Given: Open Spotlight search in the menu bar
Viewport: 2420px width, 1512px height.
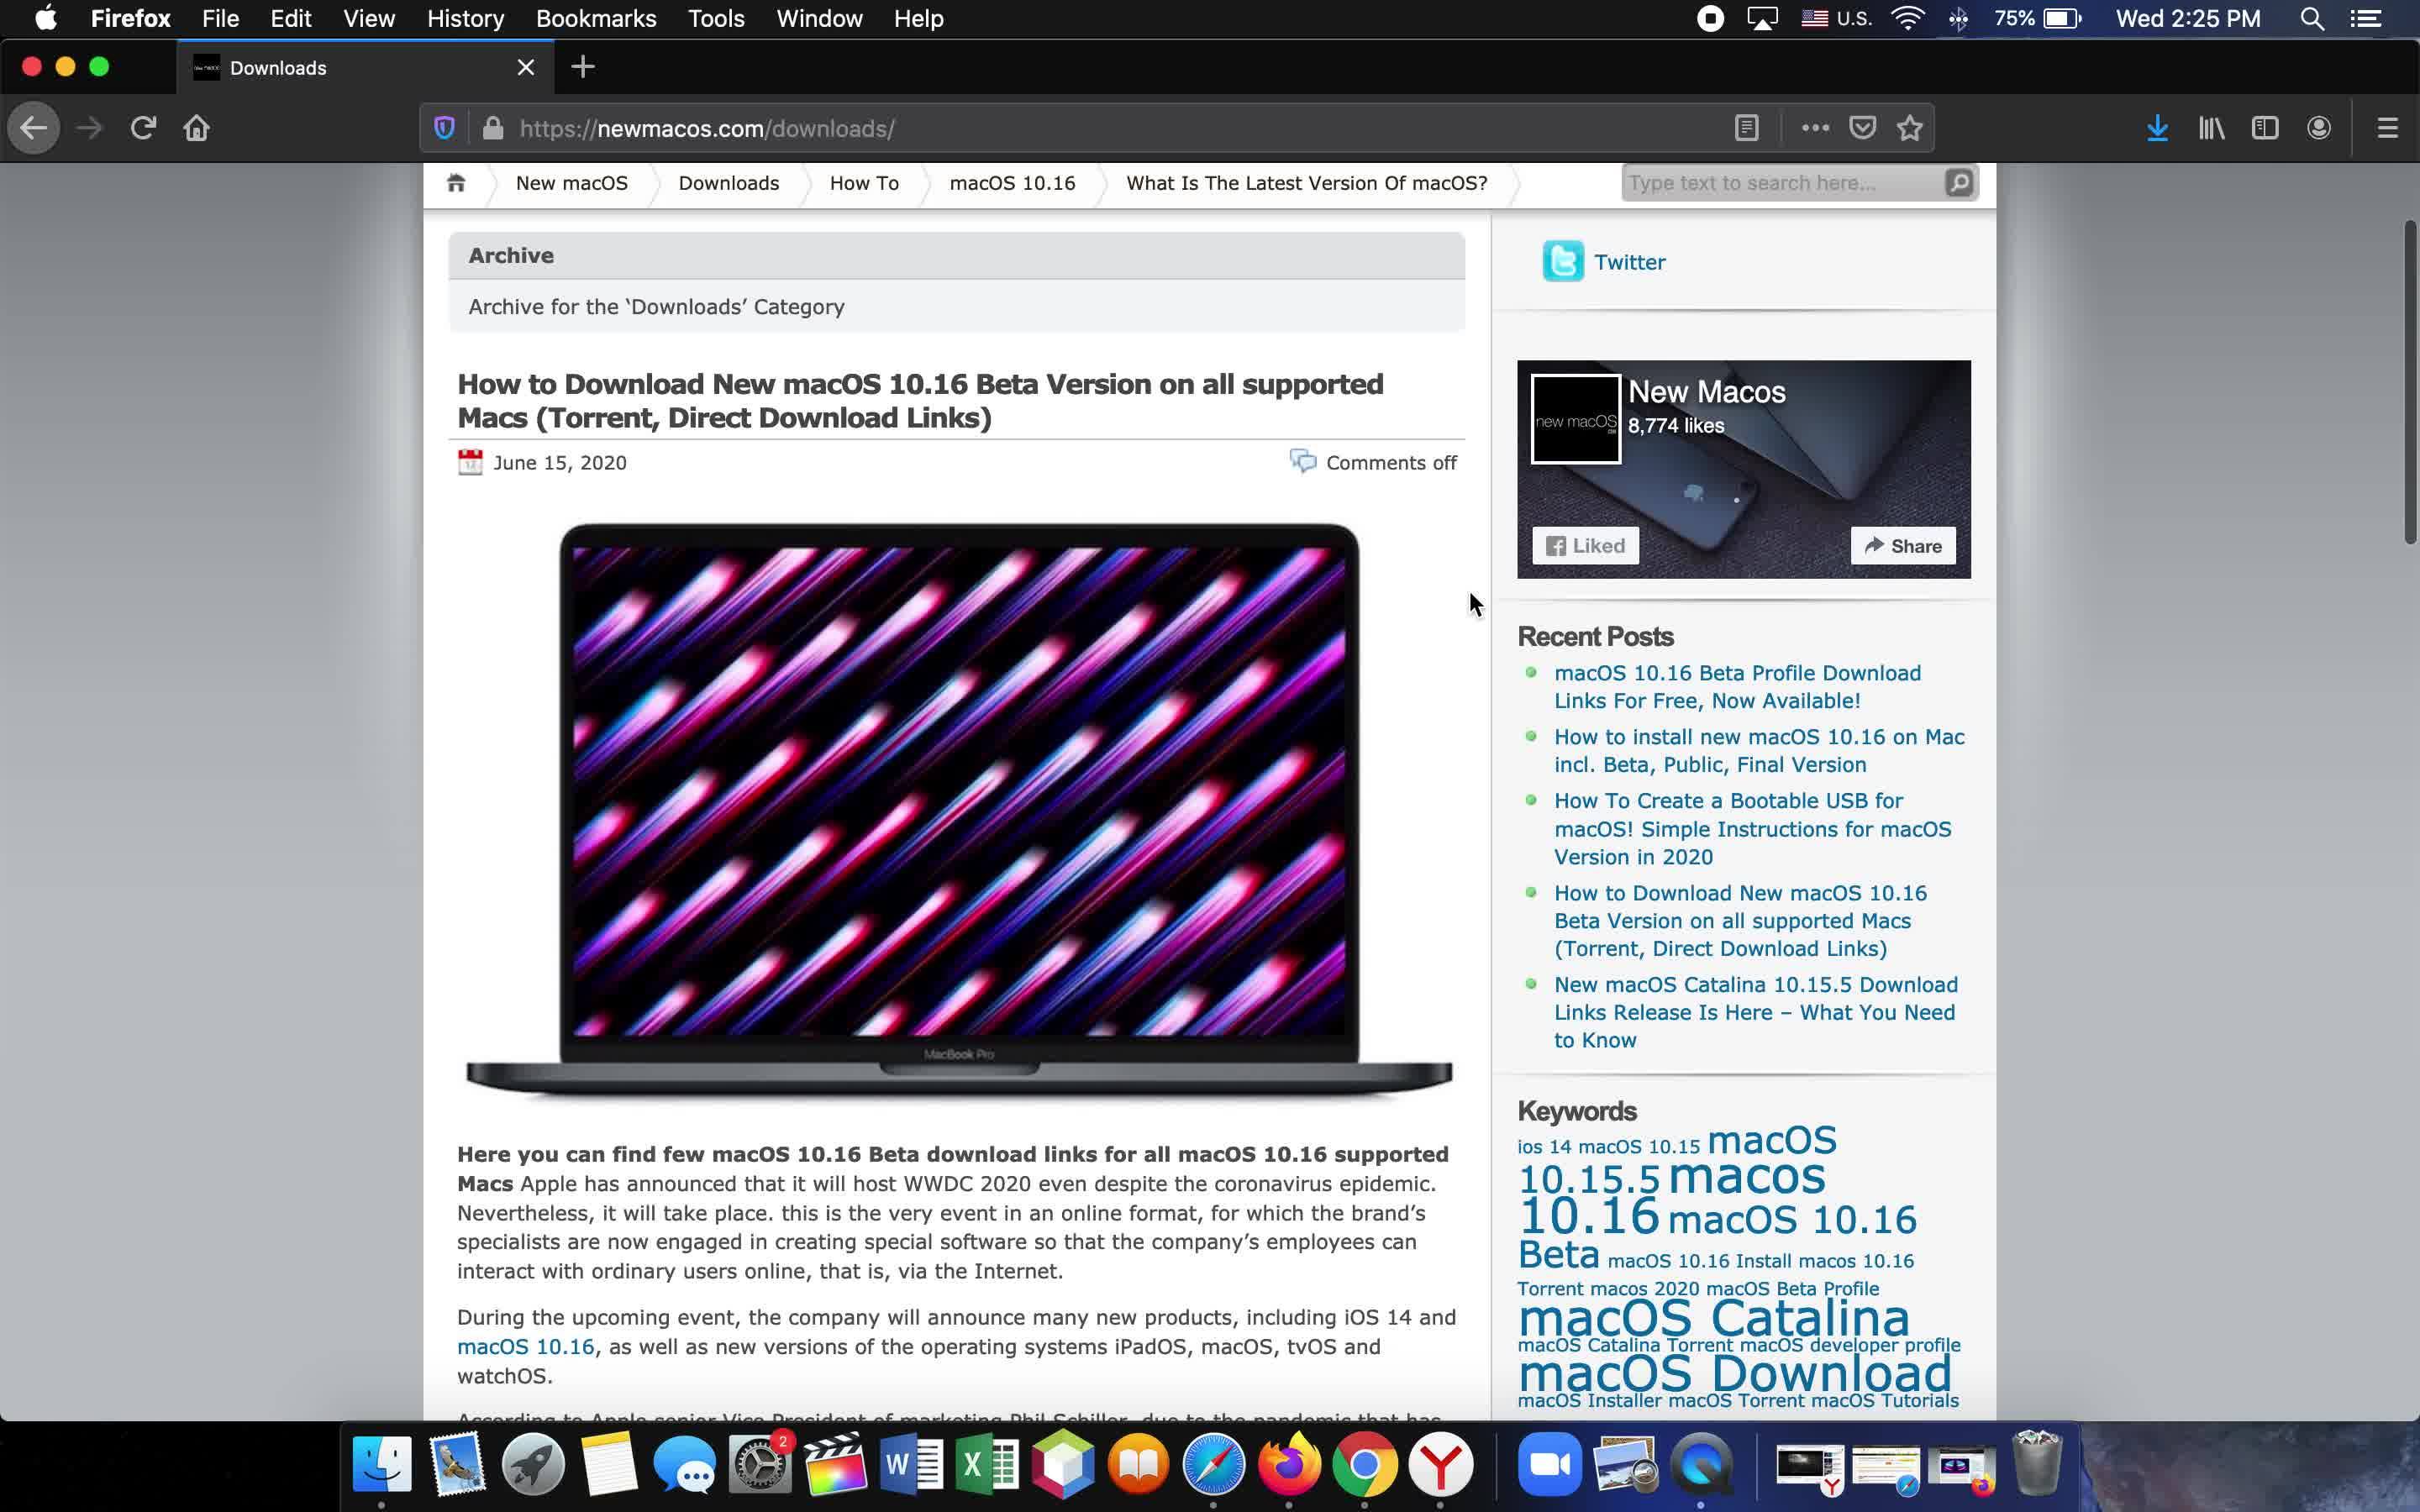Looking at the screenshot, I should pyautogui.click(x=2311, y=19).
